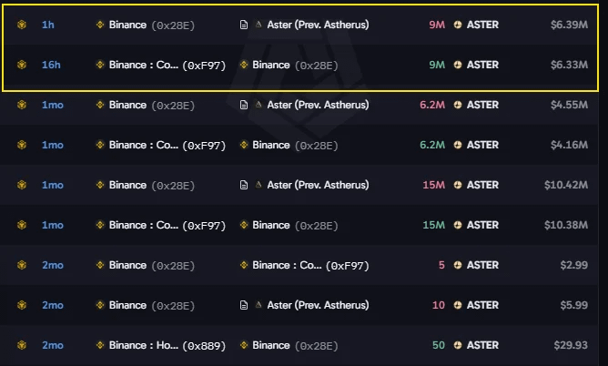Open the Binance : Ho... (0x889) sender address

tap(167, 345)
